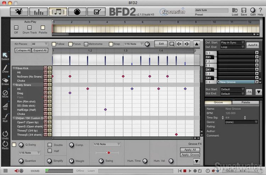266x175 pixels.
Task: Choose the Select arrow tool
Action: pos(5,55)
